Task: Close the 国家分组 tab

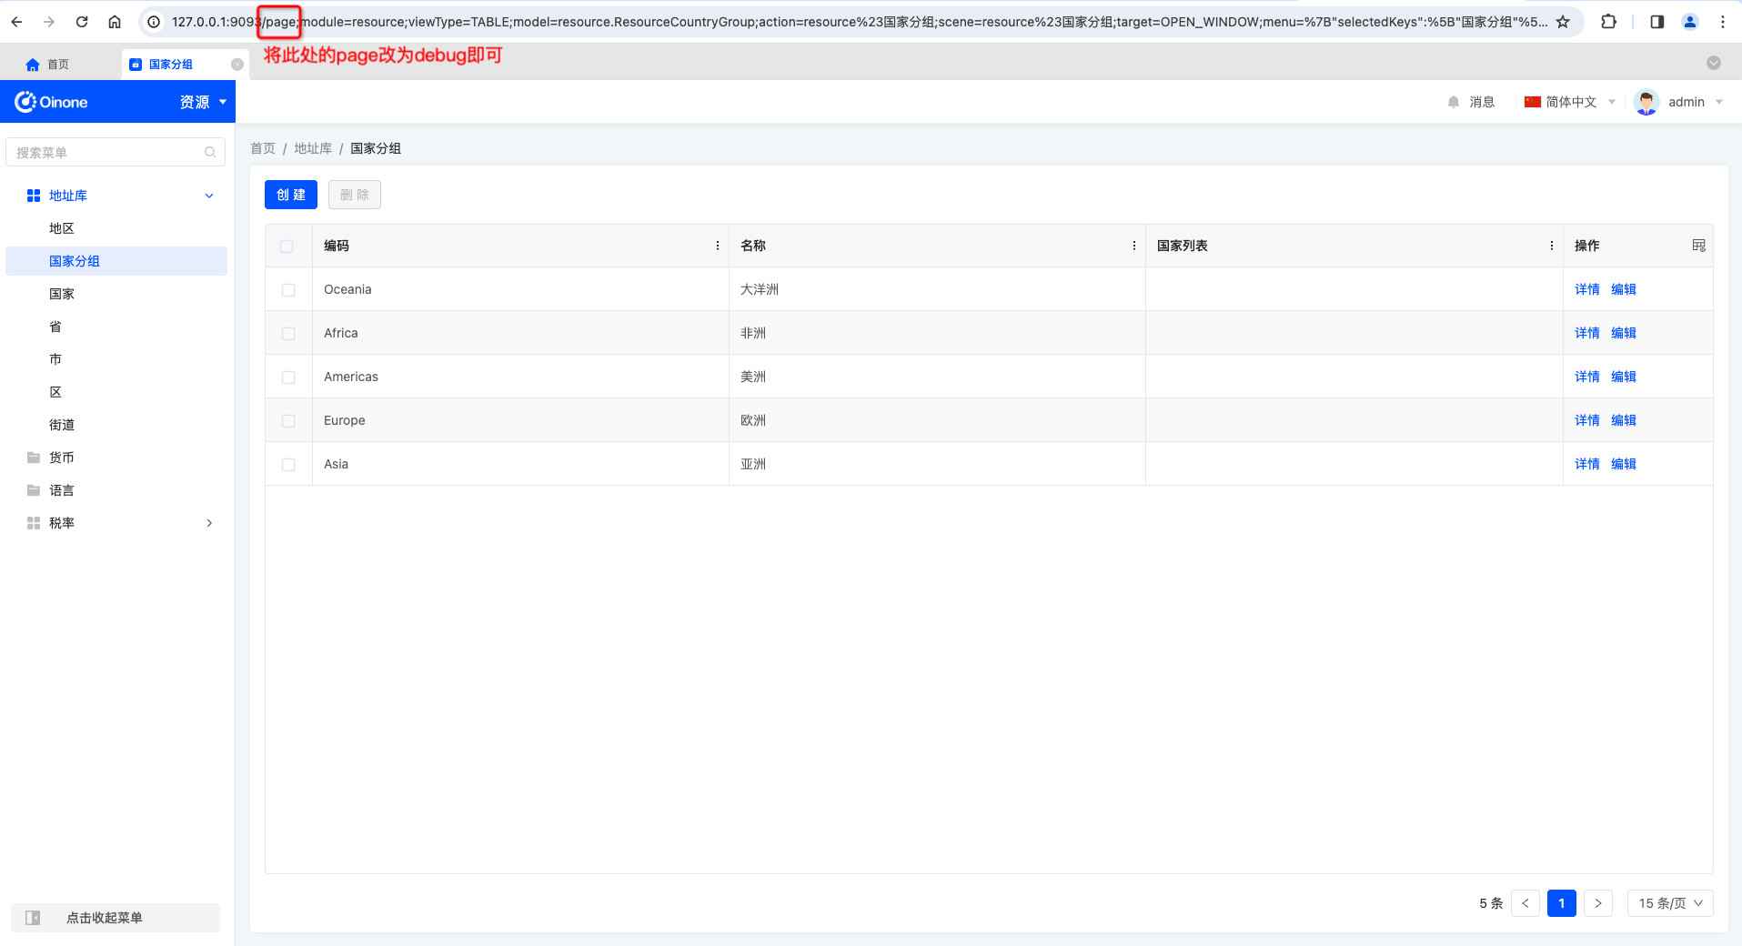Action: pos(237,65)
